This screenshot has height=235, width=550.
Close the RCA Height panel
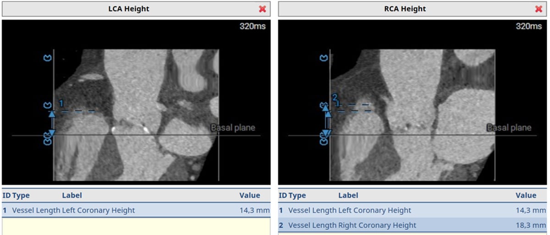539,9
